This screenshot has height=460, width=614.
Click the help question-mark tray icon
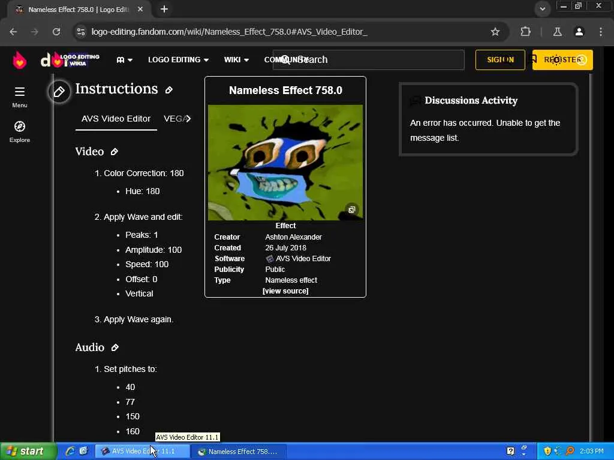(x=510, y=451)
